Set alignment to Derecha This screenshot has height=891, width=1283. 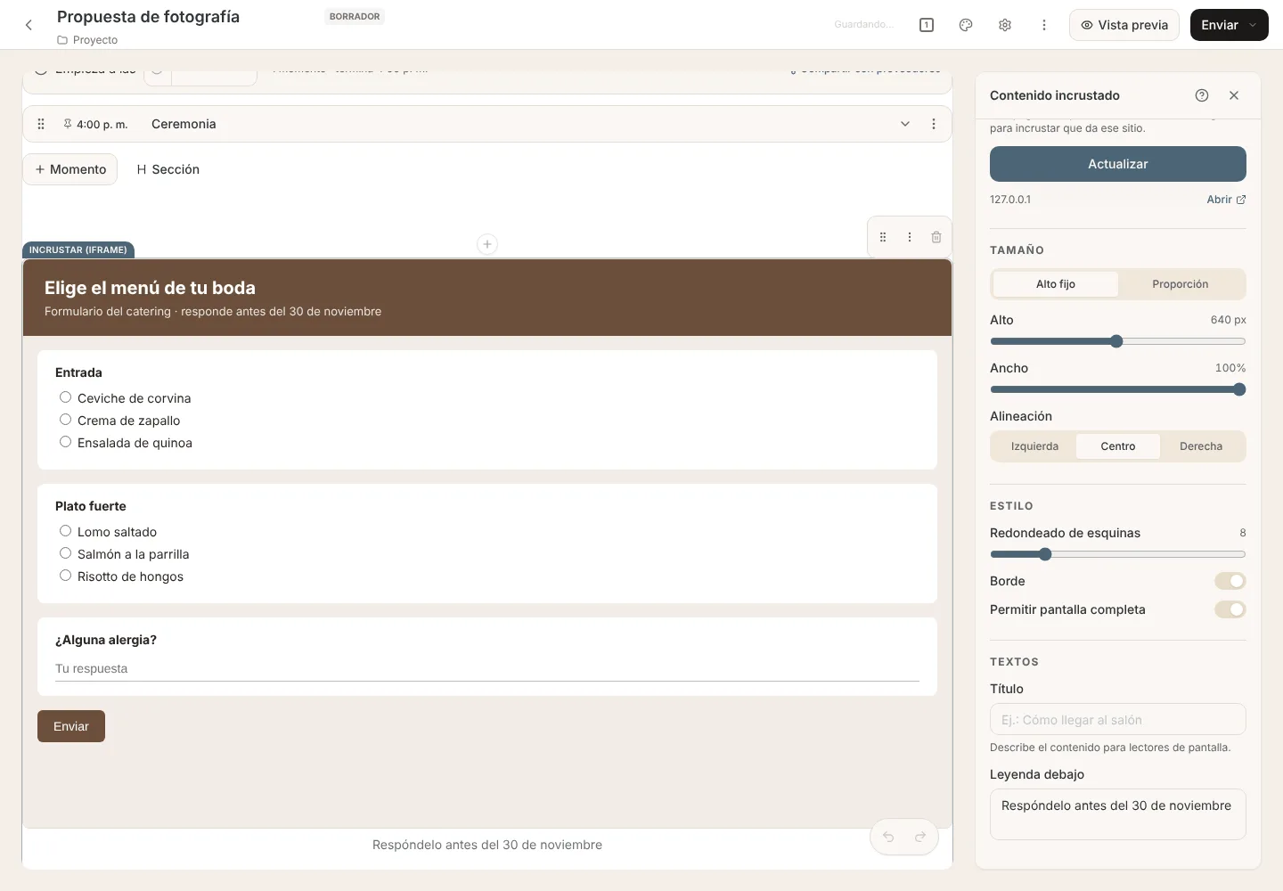pyautogui.click(x=1201, y=446)
